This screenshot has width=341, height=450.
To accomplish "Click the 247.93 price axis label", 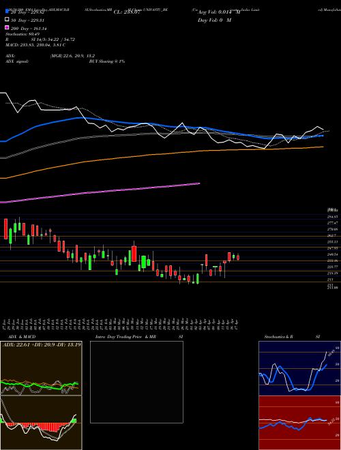I will pyautogui.click(x=332, y=248).
